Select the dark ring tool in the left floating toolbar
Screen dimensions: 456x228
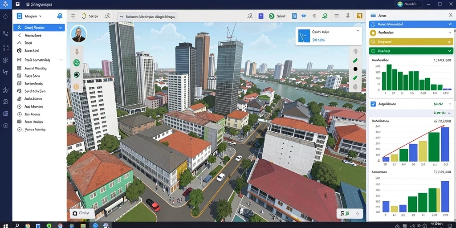coord(77,75)
